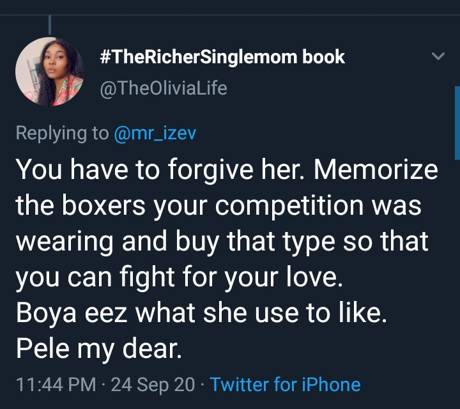460x409 pixels.
Task: Open the #TheRicherSinglemom book display name
Action: tap(223, 57)
